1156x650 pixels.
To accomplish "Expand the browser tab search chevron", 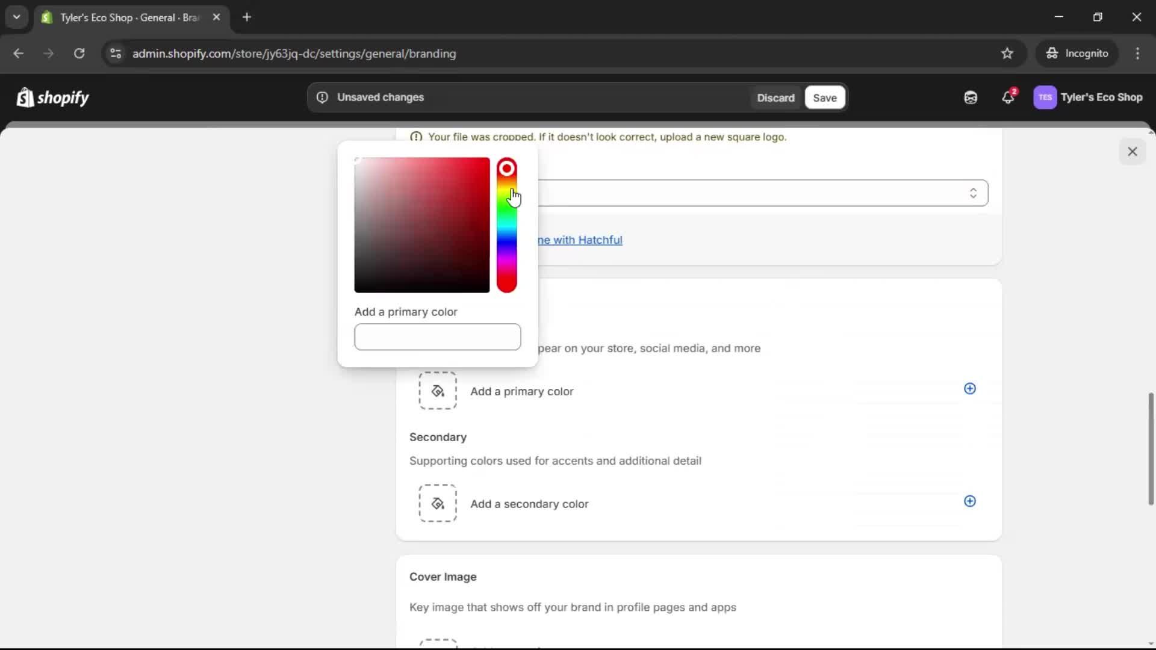I will 16,17.
